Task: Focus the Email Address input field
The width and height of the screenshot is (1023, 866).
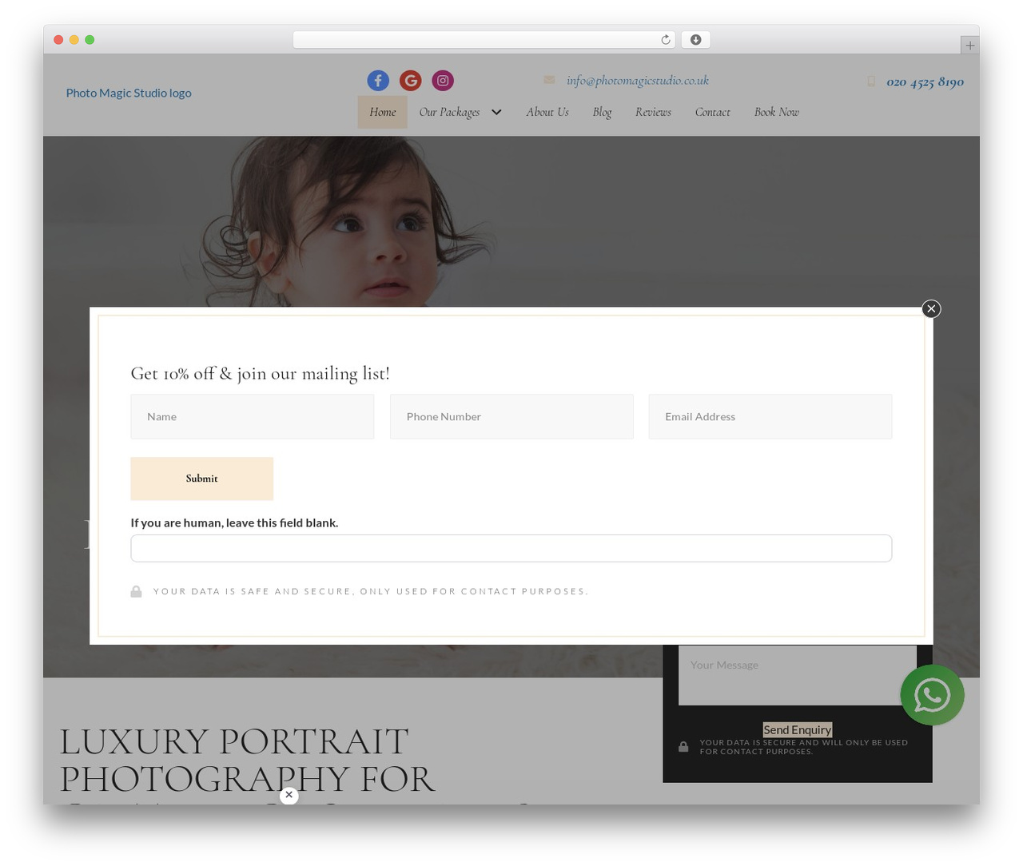Action: point(770,416)
